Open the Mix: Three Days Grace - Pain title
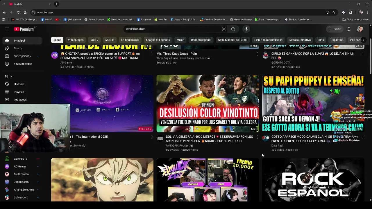372x209 pixels. (x=177, y=54)
